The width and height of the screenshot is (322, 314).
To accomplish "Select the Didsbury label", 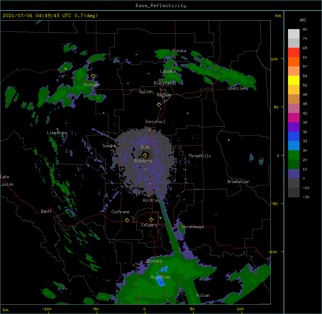I will pos(143,161).
